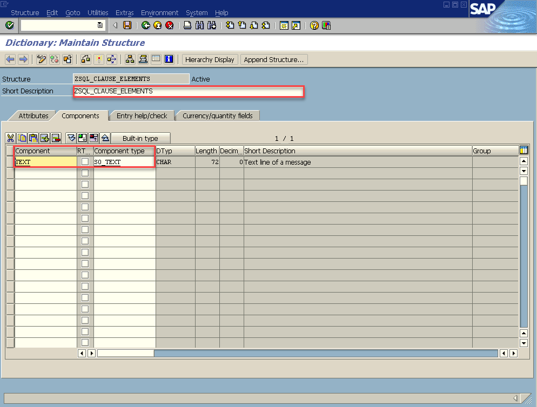
Task: Click the First Page icon
Action: tap(230, 25)
